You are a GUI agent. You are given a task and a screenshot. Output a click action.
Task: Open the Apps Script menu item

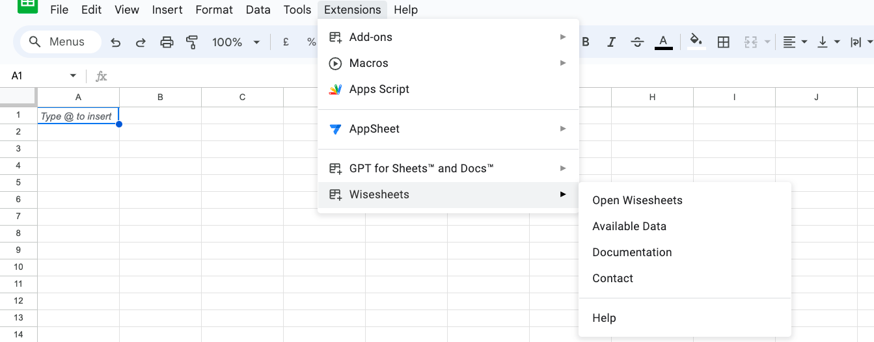pyautogui.click(x=379, y=89)
